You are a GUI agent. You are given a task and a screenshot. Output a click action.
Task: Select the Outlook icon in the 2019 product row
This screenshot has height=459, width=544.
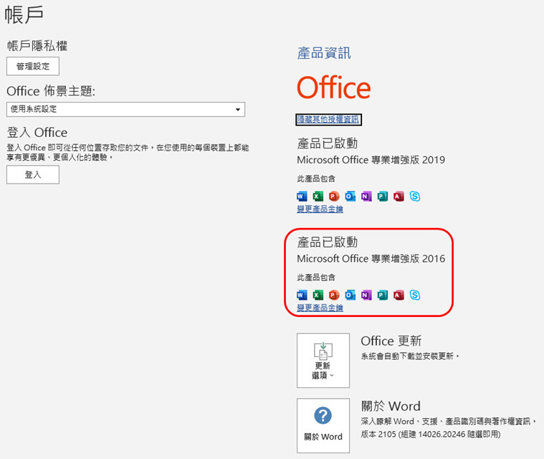tap(350, 196)
